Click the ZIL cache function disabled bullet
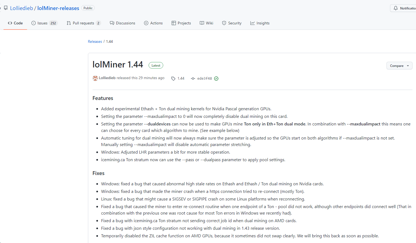Screen dimensions: 416x243 tap(240, 236)
